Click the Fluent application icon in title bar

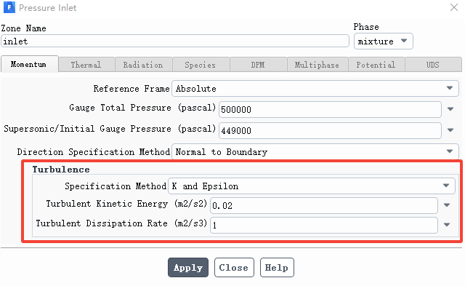tap(9, 7)
